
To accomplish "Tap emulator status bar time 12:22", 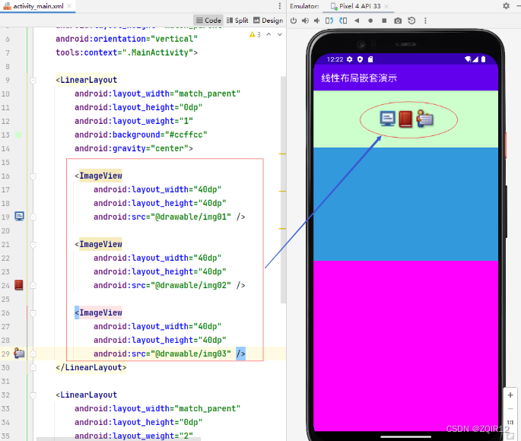I will [335, 59].
